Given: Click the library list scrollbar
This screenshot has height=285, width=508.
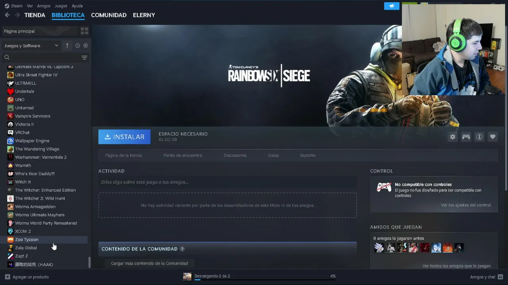Looking at the screenshot, I should click(89, 262).
